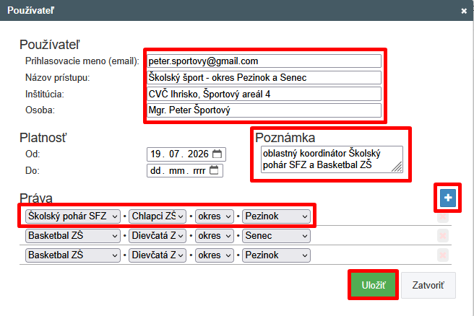Delete the Basketbal ZŠ Pezinok rights row
The height and width of the screenshot is (316, 474).
[x=442, y=255]
